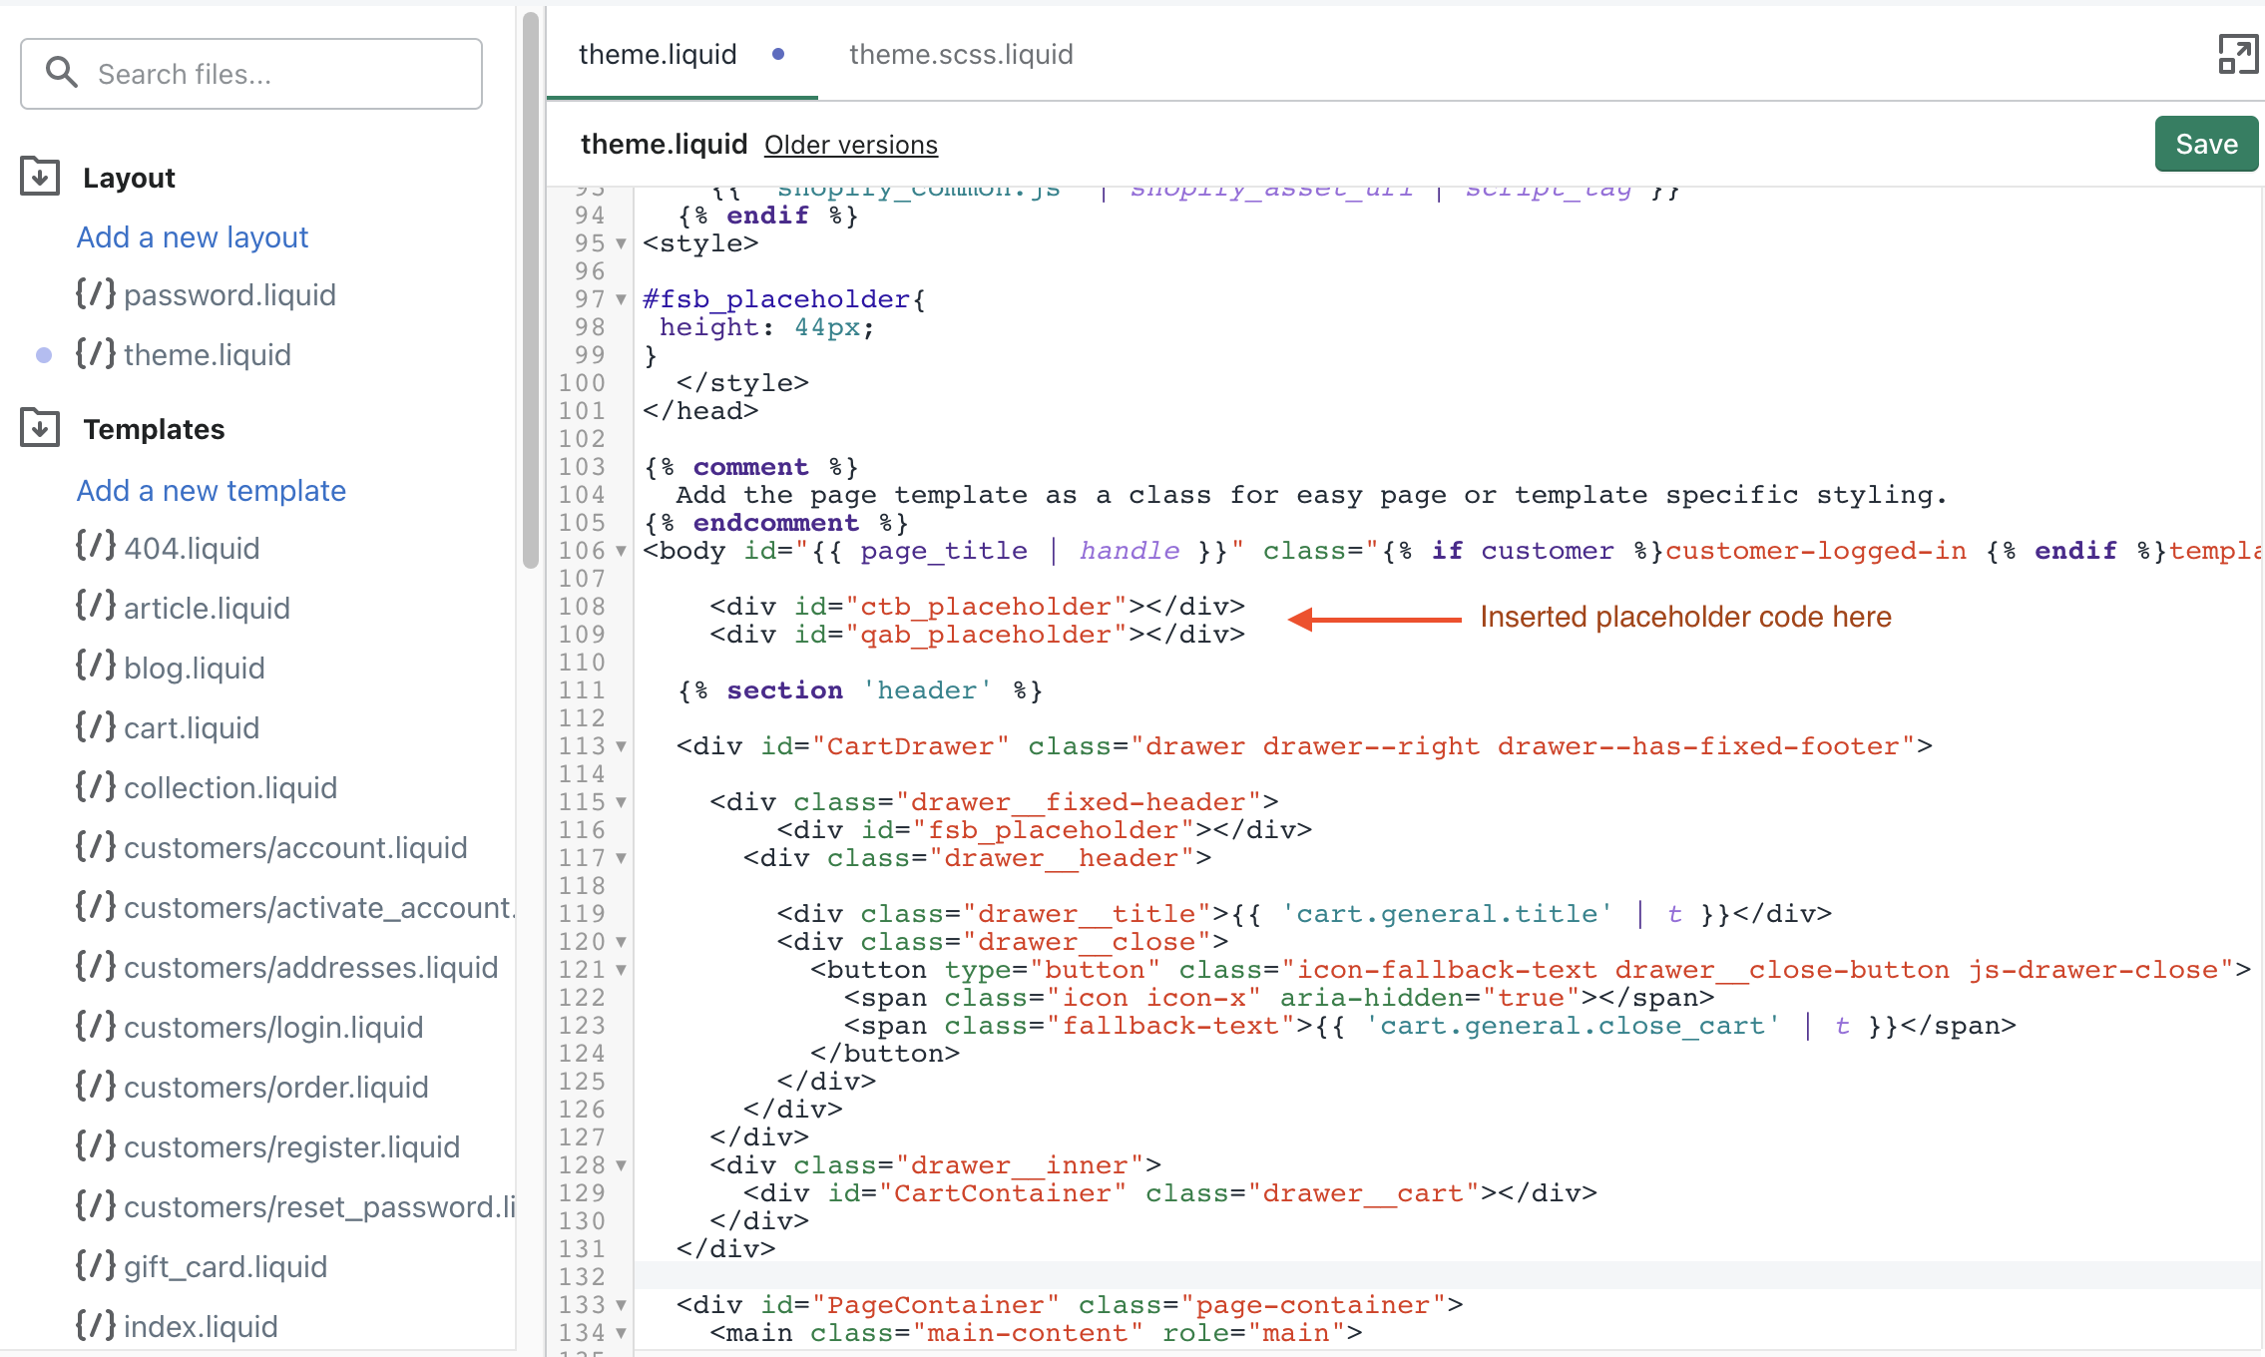Screen dimensions: 2265x1357
Task: Collapse the Templates folder icon
Action: point(40,428)
